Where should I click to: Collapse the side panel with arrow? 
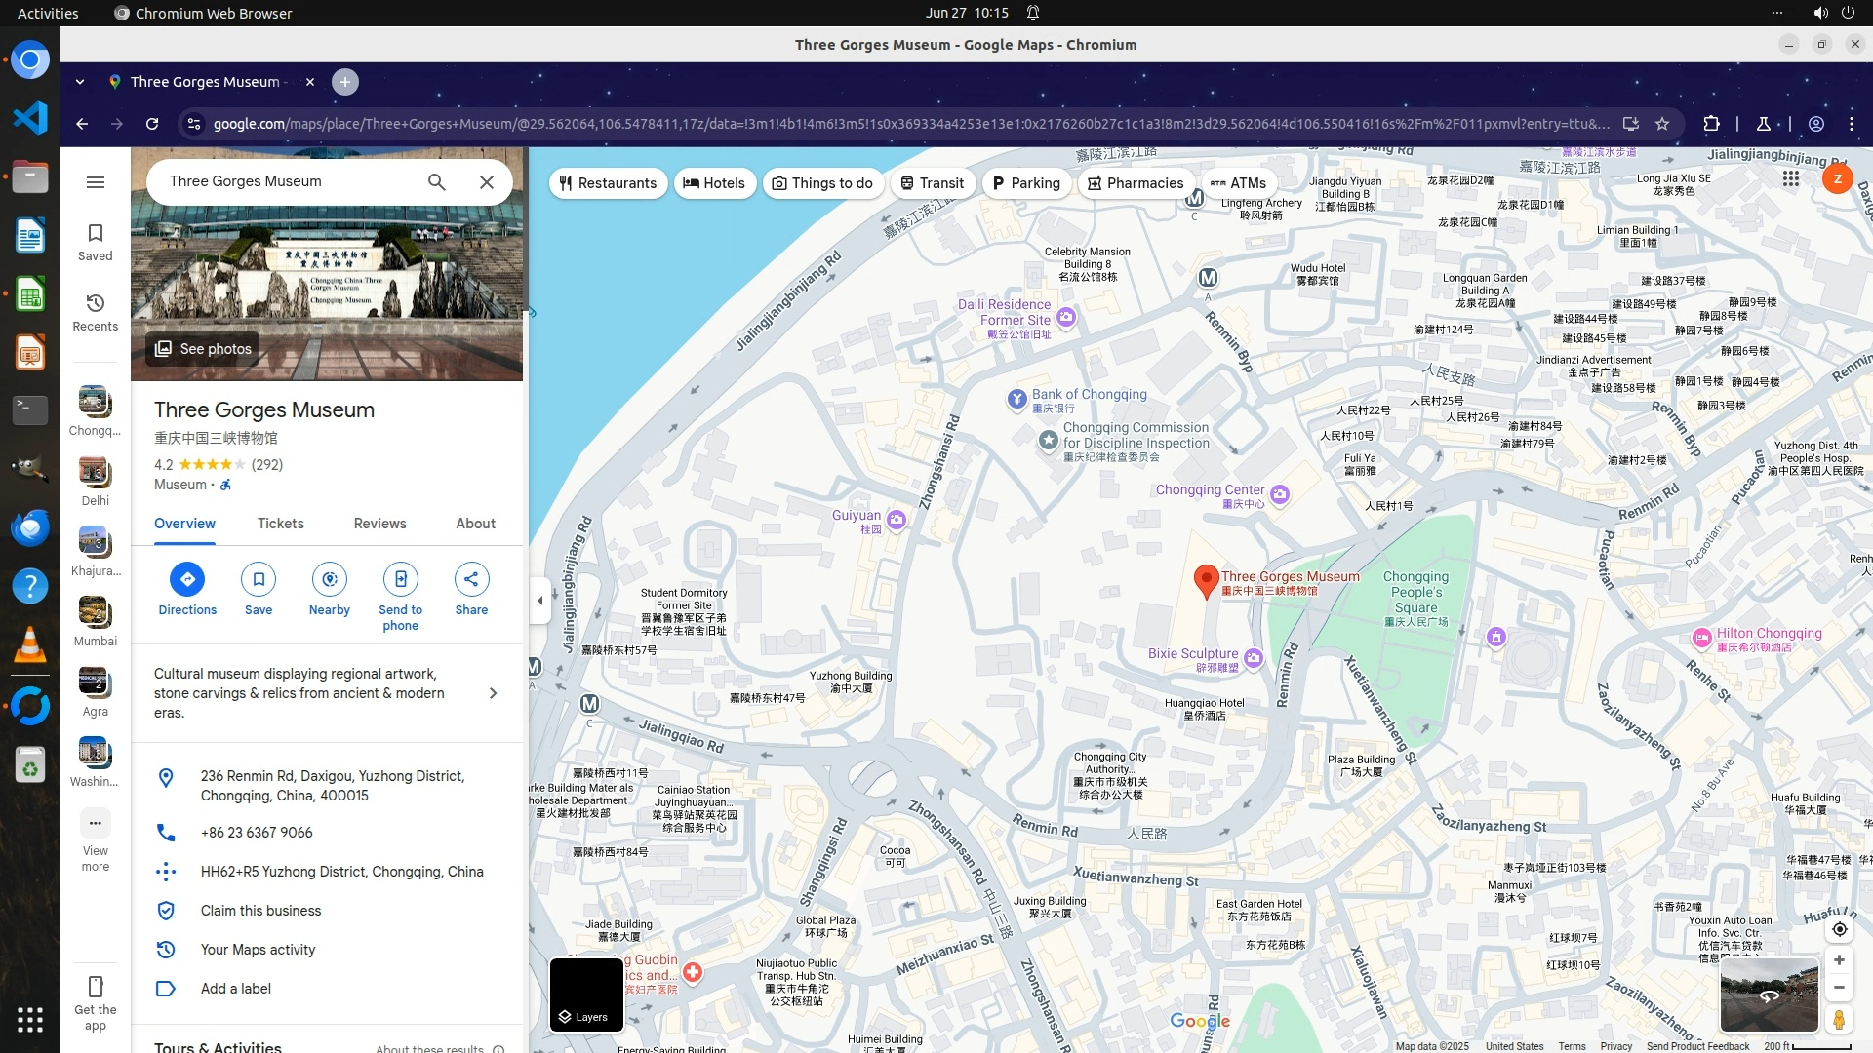coord(539,601)
